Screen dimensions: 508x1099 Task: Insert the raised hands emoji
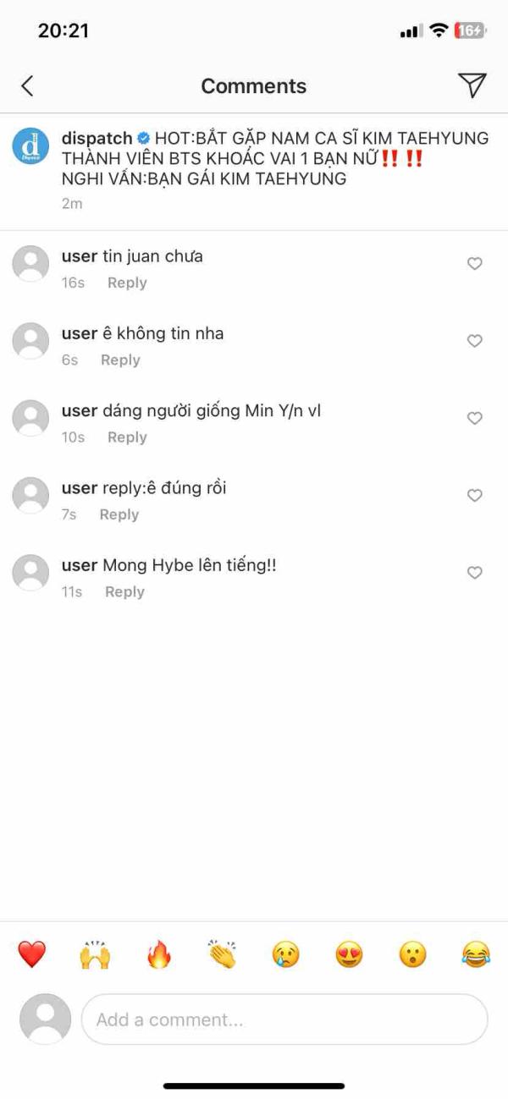pos(95,955)
